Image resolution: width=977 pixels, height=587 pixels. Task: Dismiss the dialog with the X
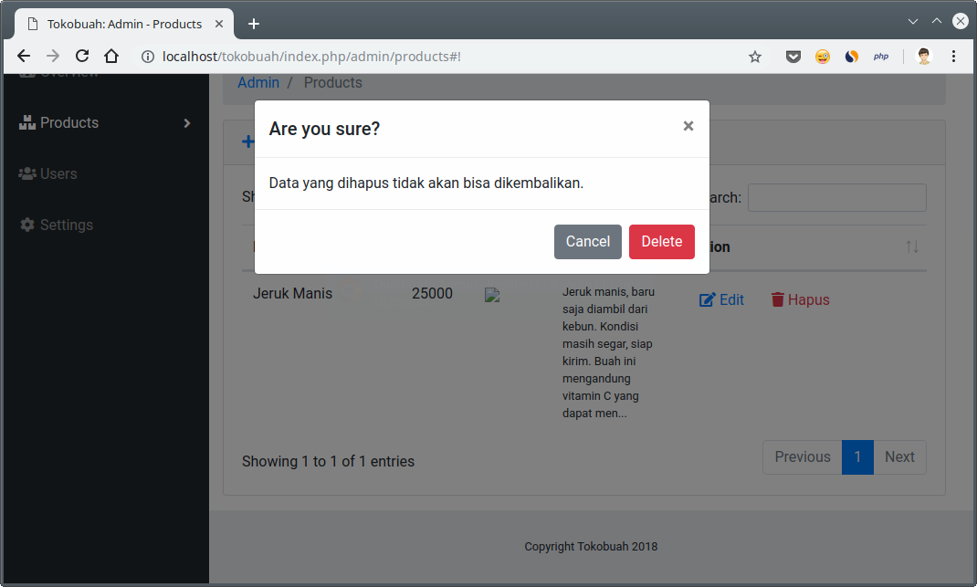(688, 126)
